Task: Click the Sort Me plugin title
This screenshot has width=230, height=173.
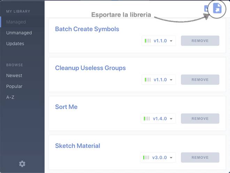Action: (x=66, y=107)
